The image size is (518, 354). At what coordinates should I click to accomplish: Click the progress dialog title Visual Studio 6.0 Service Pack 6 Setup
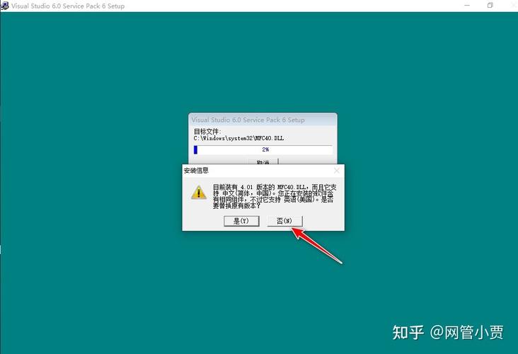[x=248, y=120]
